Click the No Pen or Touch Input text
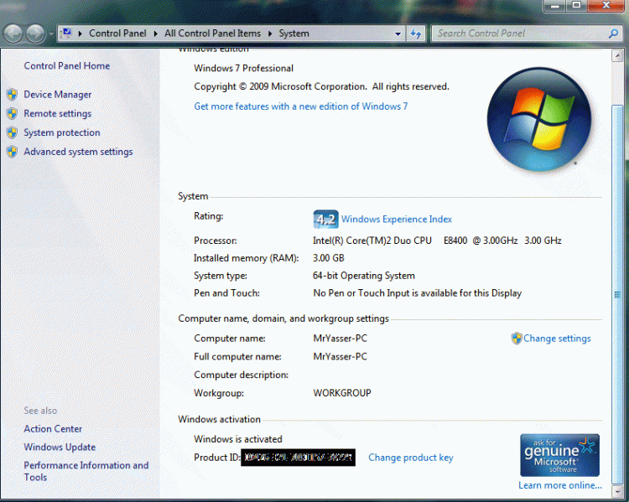 coord(417,293)
